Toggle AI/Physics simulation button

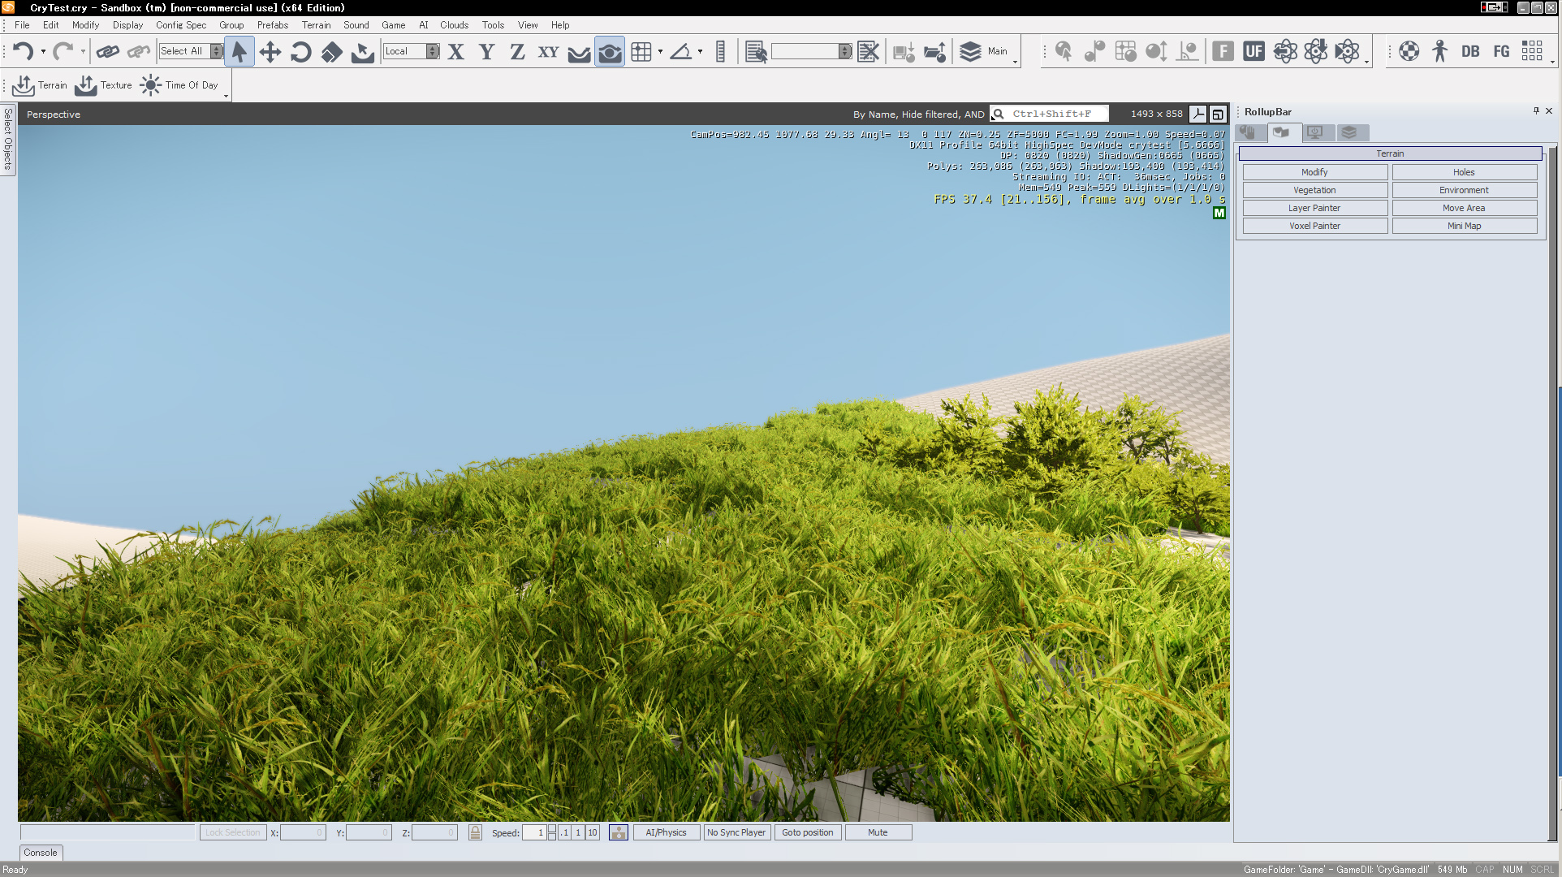[666, 832]
